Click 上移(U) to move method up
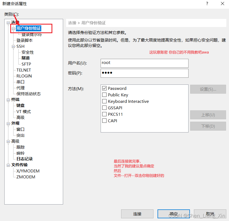 [208, 115]
